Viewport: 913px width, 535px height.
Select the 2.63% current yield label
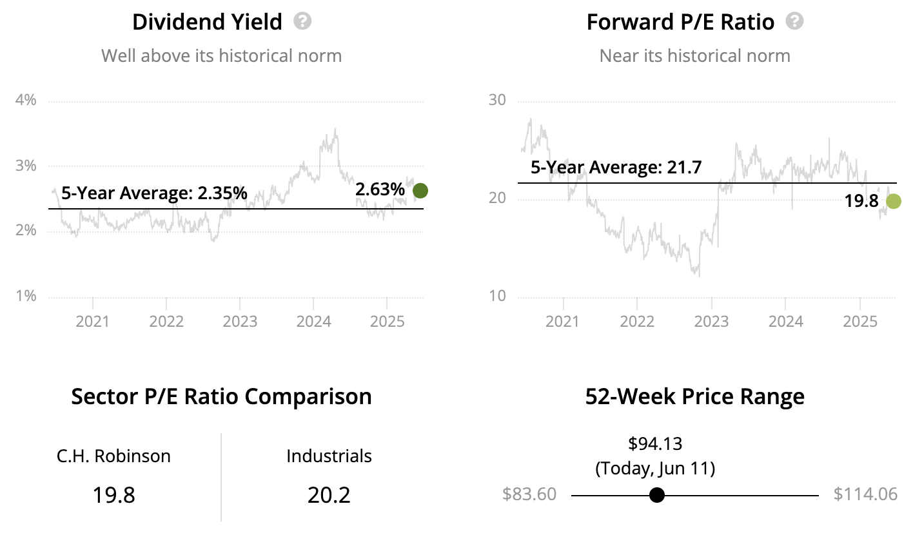click(380, 190)
